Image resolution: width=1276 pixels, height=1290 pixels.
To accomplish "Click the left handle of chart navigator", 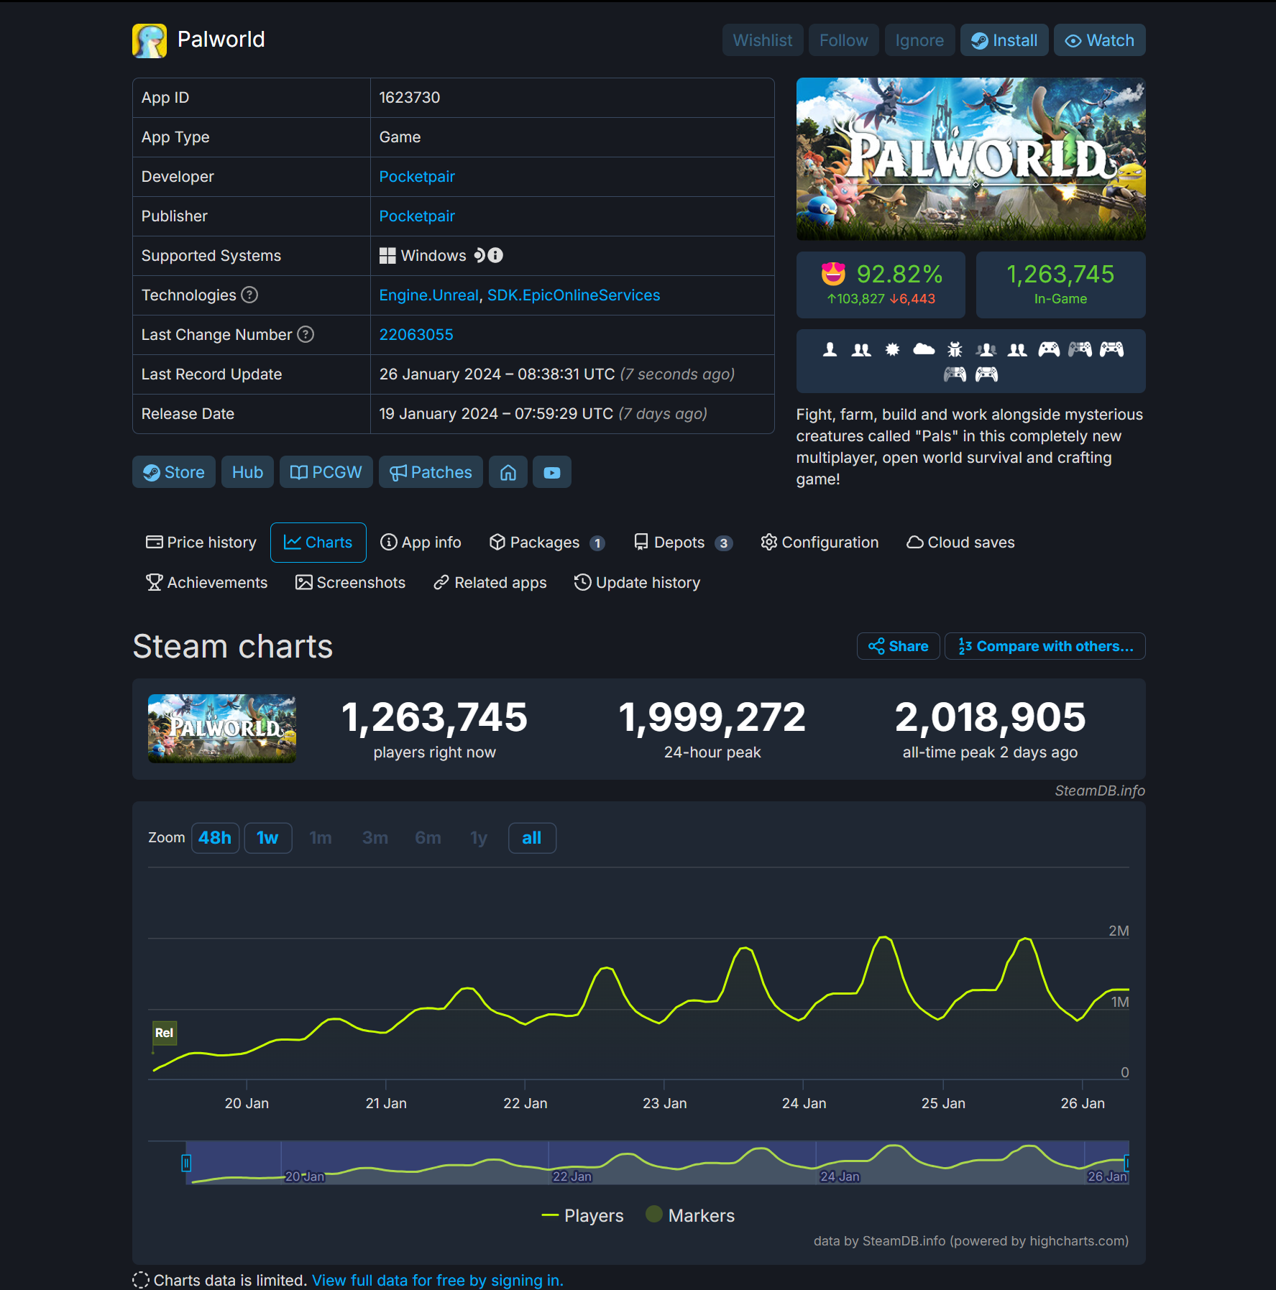I will (x=186, y=1163).
